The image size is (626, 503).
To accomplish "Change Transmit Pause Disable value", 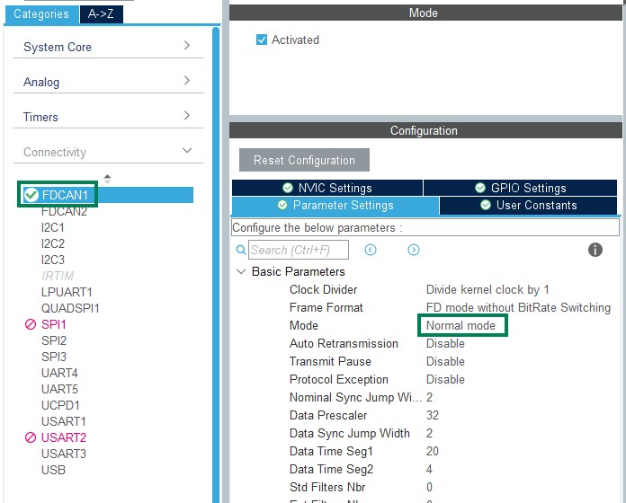I will 445,361.
